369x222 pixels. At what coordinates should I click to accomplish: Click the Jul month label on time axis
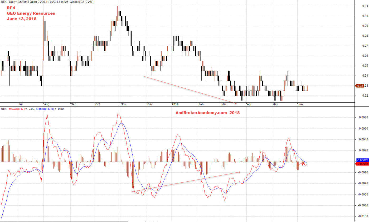[21, 104]
